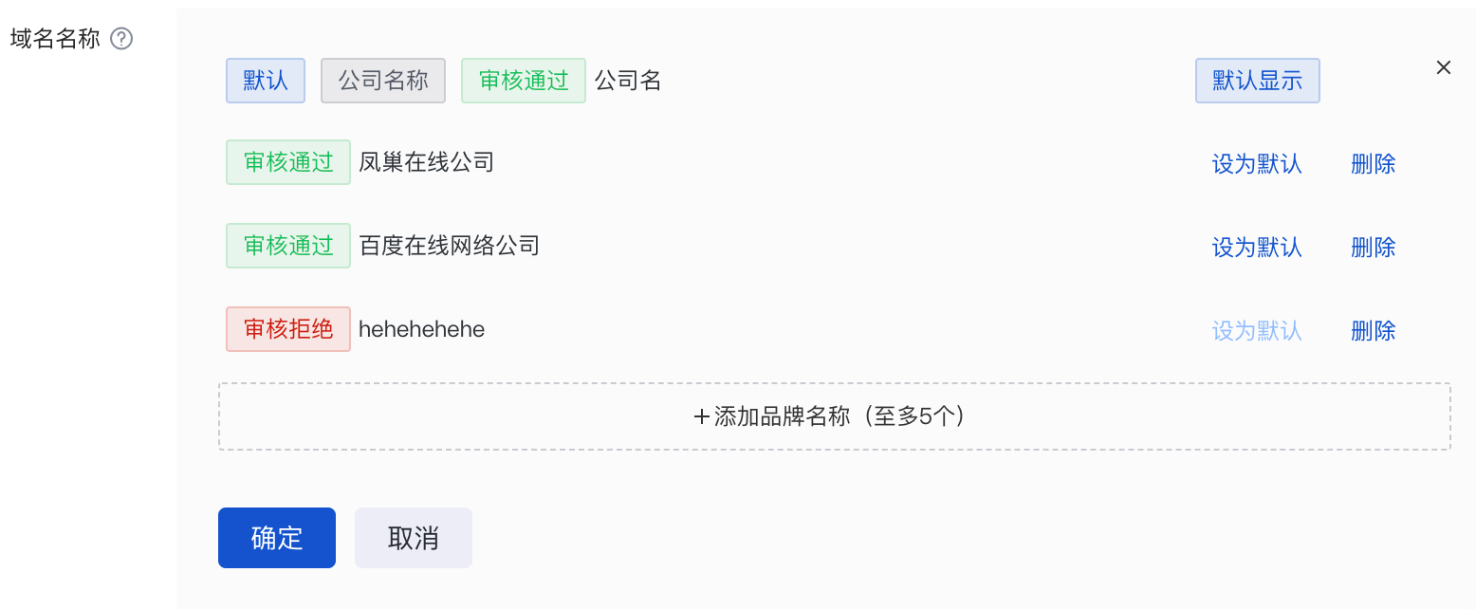Click 添加品牌名称 dashed add box
Image resolution: width=1476 pixels, height=609 pixels.
tap(835, 416)
